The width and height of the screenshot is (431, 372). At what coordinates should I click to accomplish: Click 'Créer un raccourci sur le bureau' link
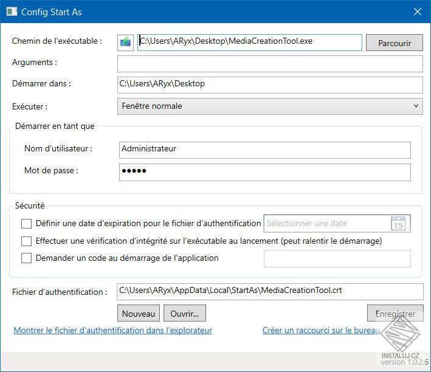pyautogui.click(x=321, y=330)
